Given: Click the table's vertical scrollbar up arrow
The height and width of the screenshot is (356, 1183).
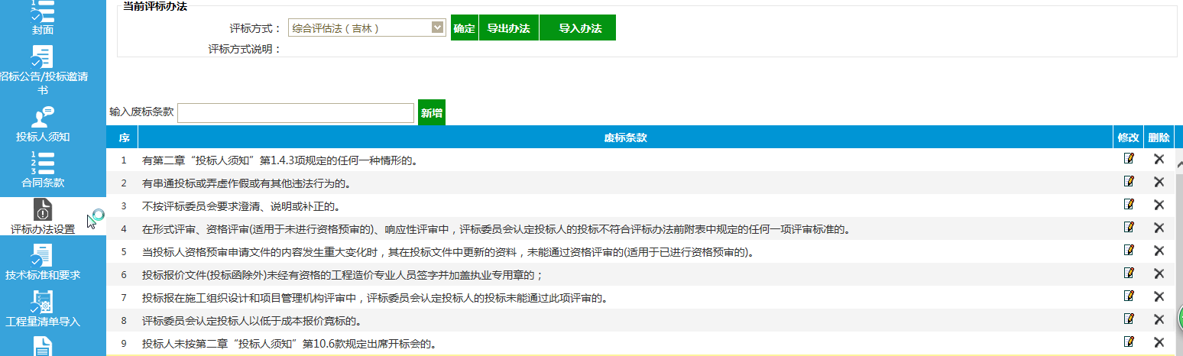Looking at the screenshot, I should pyautogui.click(x=1179, y=164).
